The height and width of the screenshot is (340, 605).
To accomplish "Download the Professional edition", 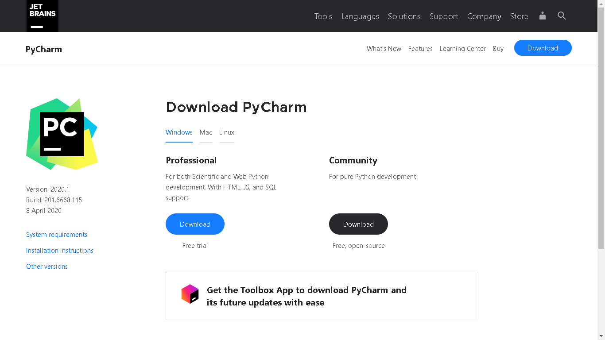I will pyautogui.click(x=195, y=224).
